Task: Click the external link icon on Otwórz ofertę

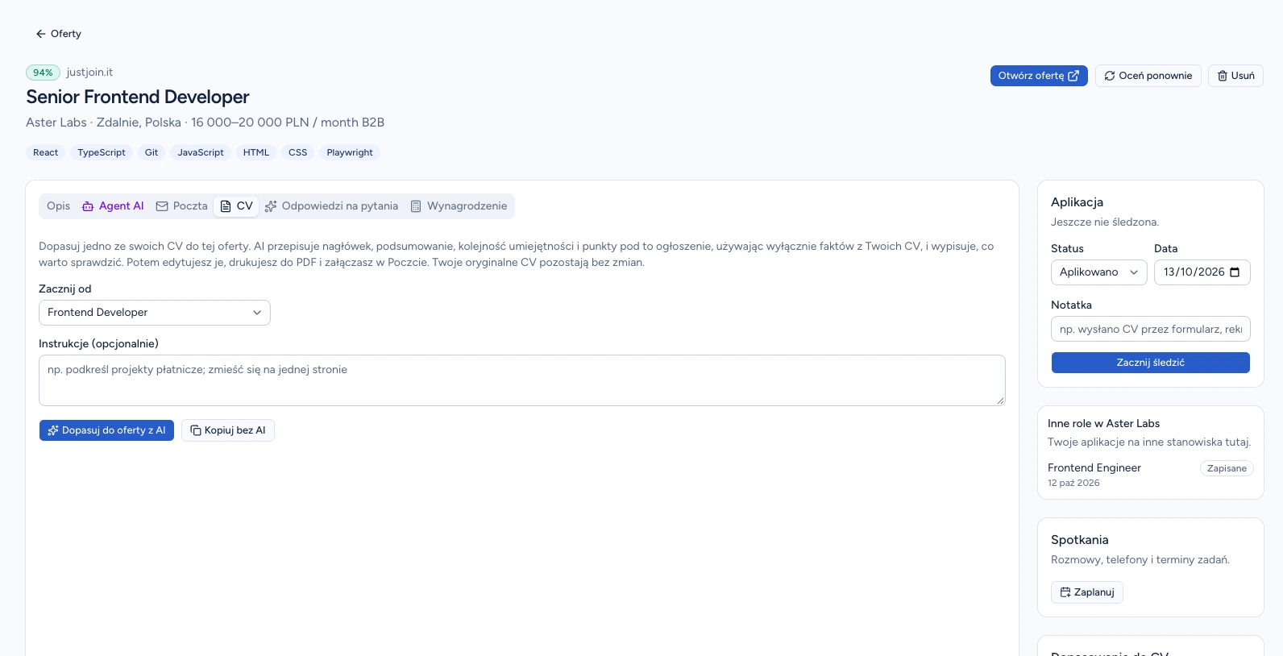Action: click(1073, 76)
